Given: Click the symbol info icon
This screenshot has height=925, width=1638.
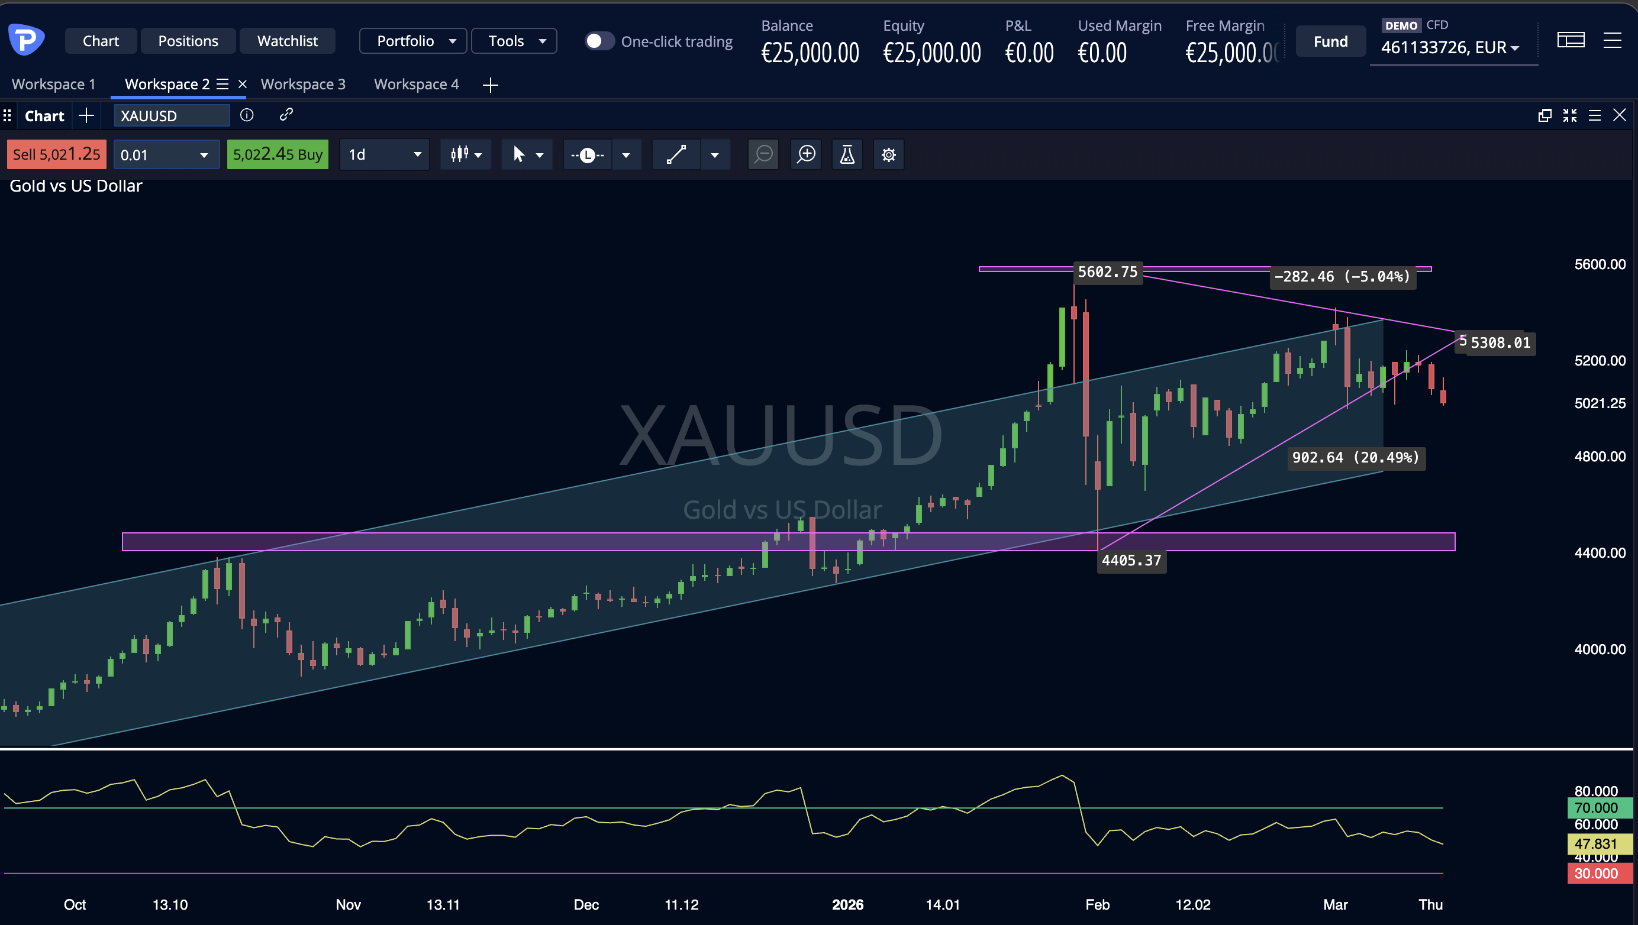Looking at the screenshot, I should pos(247,115).
